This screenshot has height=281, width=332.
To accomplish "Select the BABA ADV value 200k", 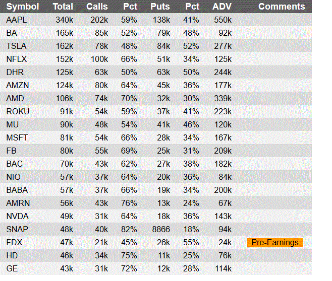I will (x=223, y=190).
